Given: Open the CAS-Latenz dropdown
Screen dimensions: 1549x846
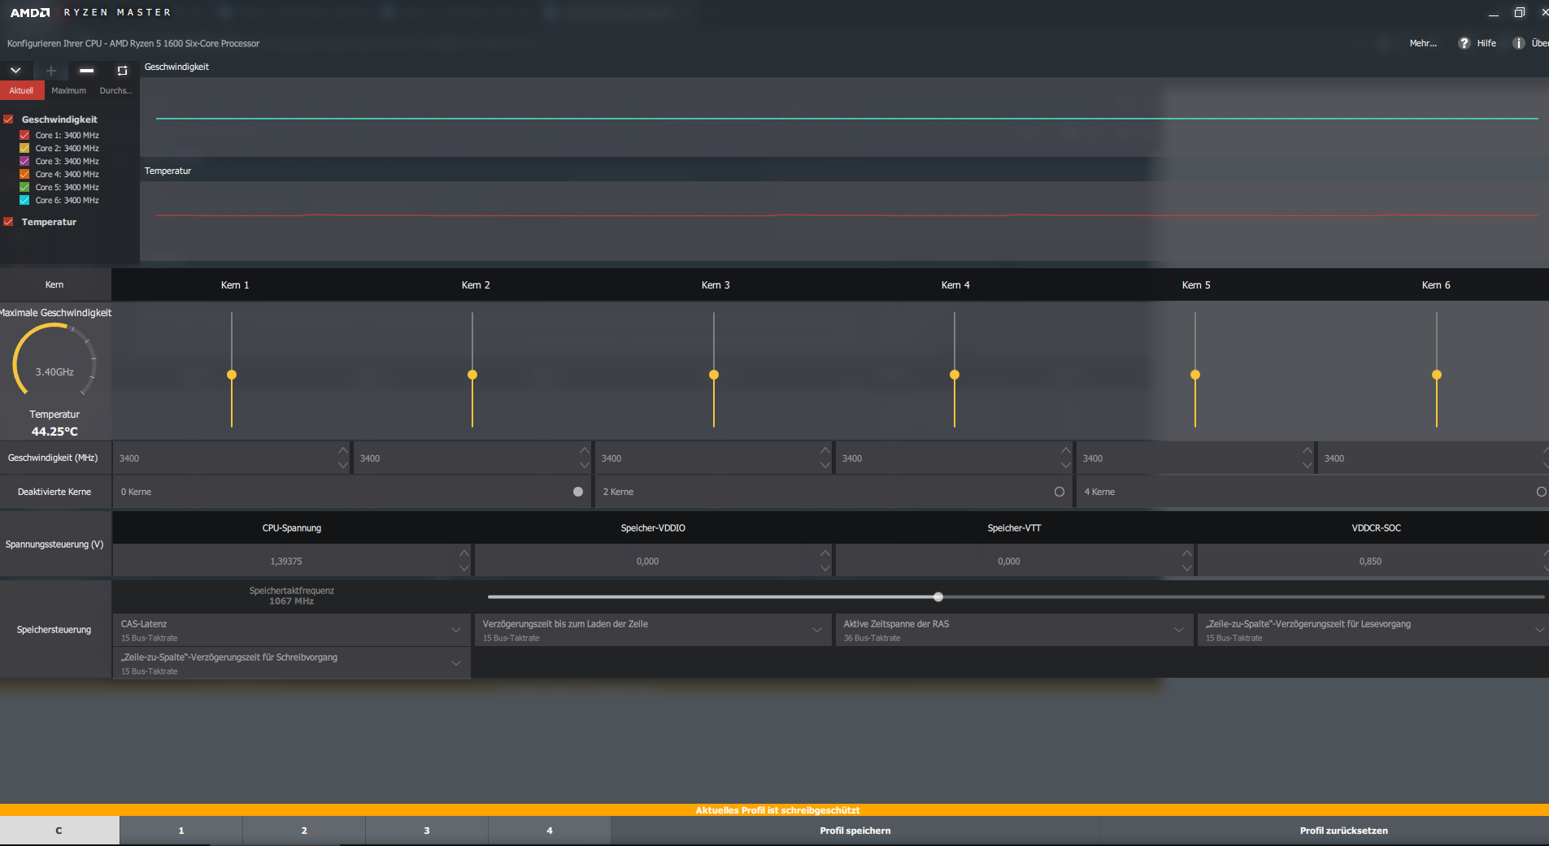Looking at the screenshot, I should pos(292,630).
